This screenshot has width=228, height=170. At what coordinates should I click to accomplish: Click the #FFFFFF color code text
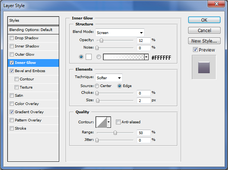click(x=161, y=58)
